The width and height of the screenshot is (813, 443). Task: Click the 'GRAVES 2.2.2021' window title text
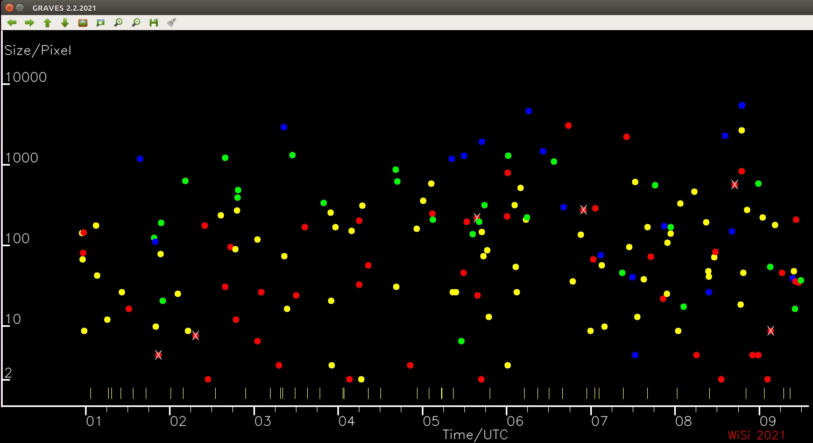64,8
